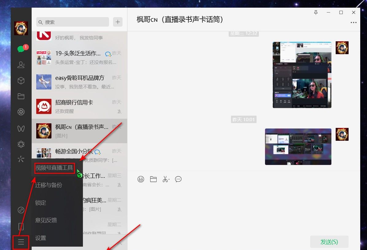Mute notifications for 招商银行信用卡 chat
The height and width of the screenshot is (250, 367).
pyautogui.click(x=118, y=112)
